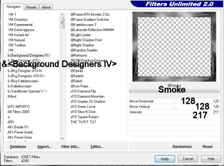This screenshot has height=166, width=224.
Task: Open the Filter Info dialog
Action: [70, 147]
